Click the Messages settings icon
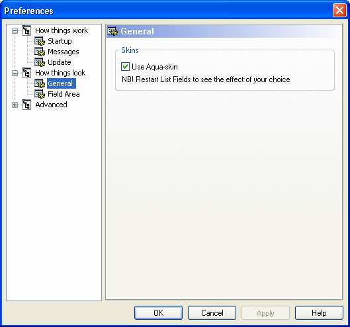Image resolution: width=350 pixels, height=327 pixels. 40,52
